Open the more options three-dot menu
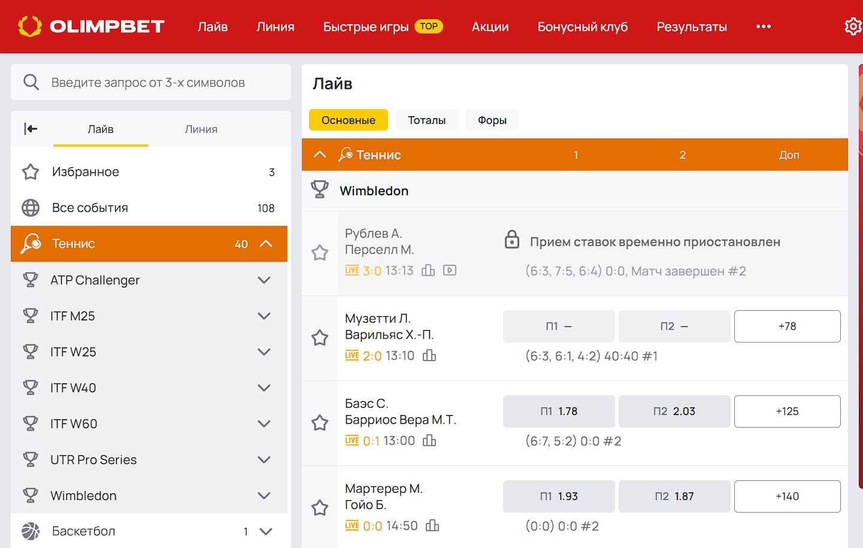Viewport: 863px width, 548px height. point(764,26)
